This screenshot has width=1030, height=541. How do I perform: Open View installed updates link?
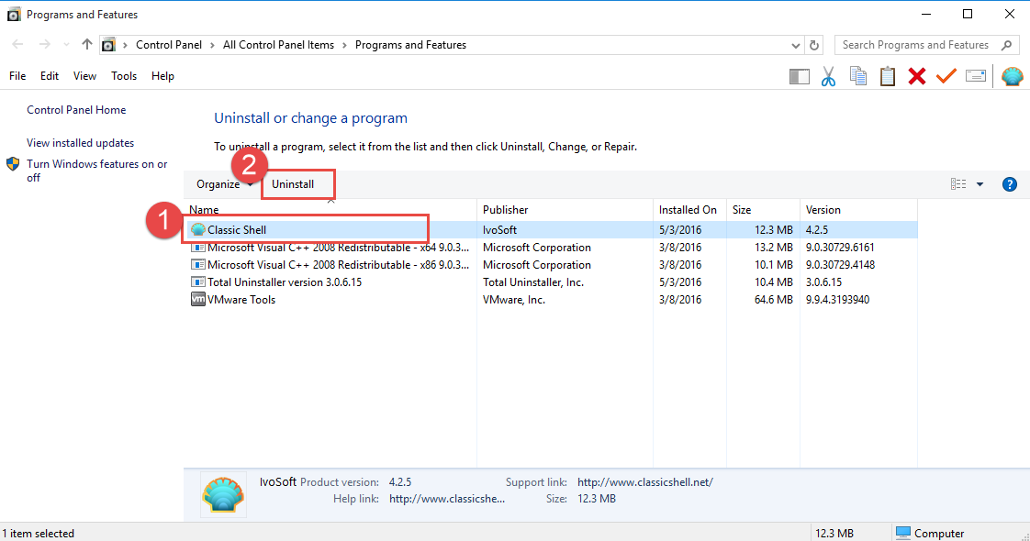(x=80, y=143)
